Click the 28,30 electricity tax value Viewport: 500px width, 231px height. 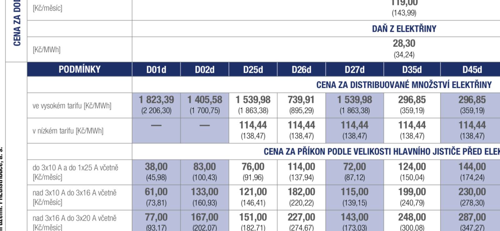point(404,43)
